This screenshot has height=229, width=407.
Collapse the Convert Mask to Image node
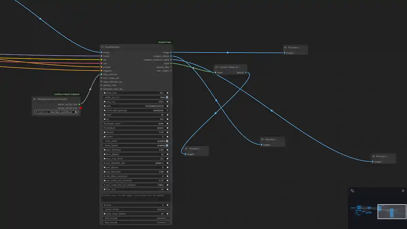tap(216, 67)
